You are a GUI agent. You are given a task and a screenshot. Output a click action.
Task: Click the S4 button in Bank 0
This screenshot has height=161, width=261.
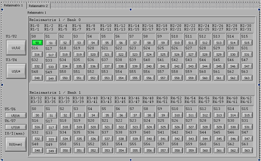pyautogui.click(x=93, y=43)
